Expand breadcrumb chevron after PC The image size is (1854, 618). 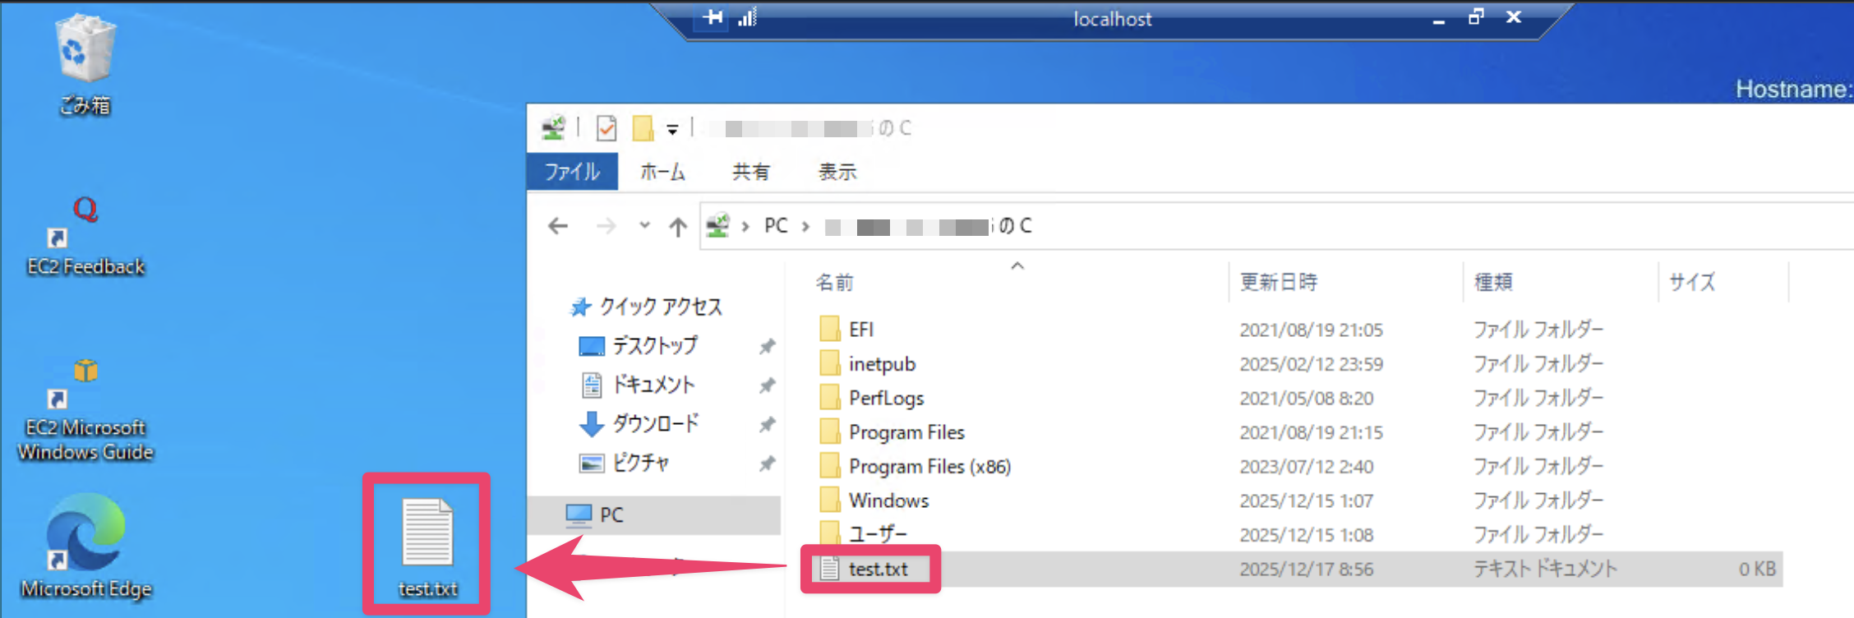coord(805,226)
